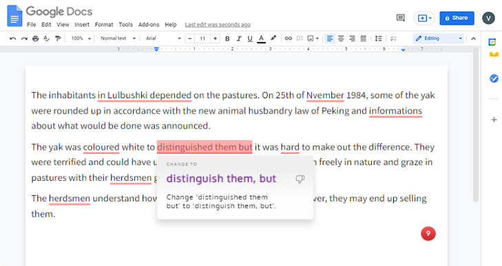Align text right
The image size is (502, 266).
(352, 38)
